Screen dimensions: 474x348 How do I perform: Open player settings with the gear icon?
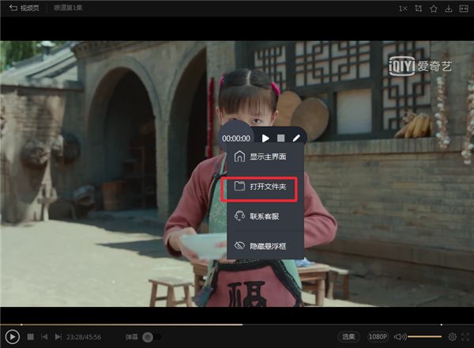pyautogui.click(x=453, y=336)
